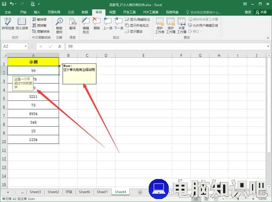
Task: Toggle 显示墨迹 show ink
Action: pyautogui.click(x=134, y=31)
